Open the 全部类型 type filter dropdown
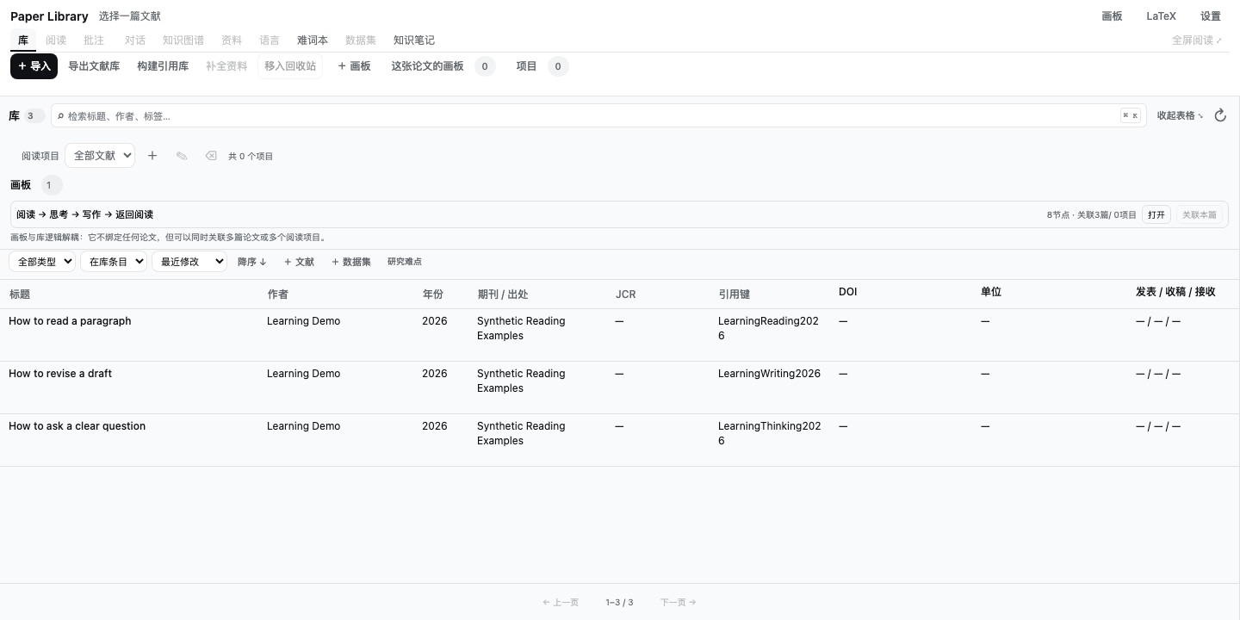Screen dimensions: 1240x620 pyautogui.click(x=42, y=262)
